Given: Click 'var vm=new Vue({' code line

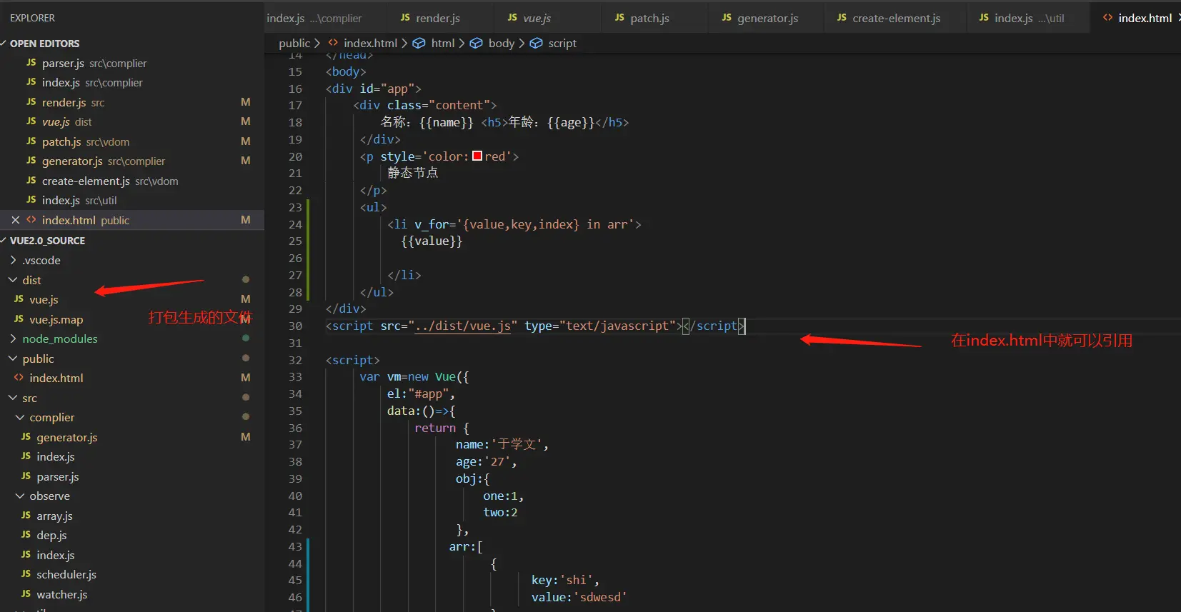Looking at the screenshot, I should (x=414, y=376).
